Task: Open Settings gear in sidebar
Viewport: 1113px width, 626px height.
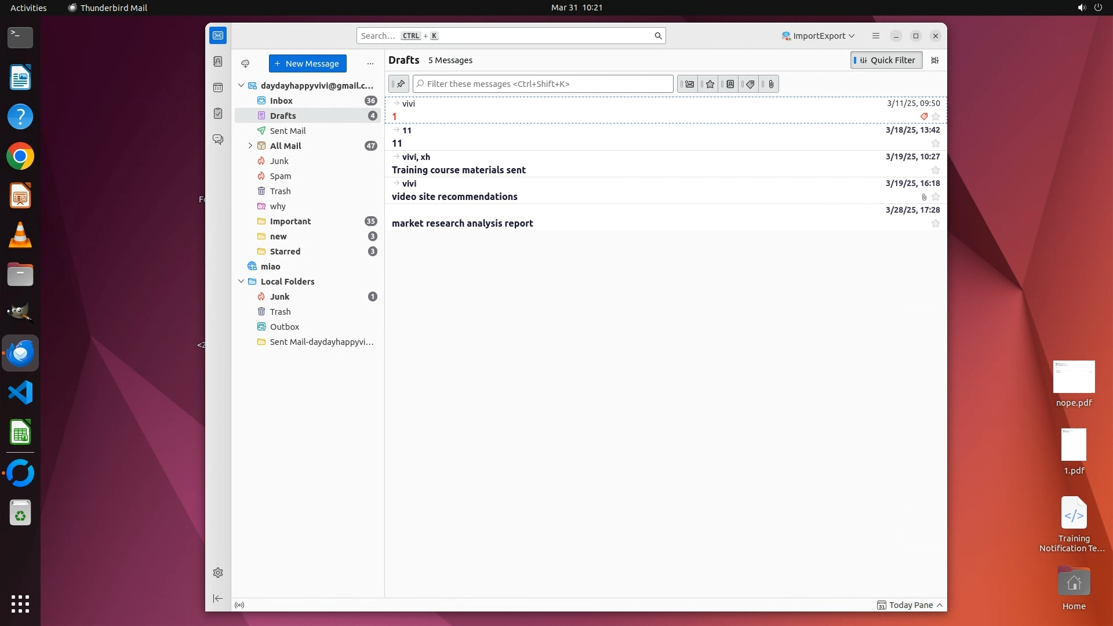Action: [218, 573]
